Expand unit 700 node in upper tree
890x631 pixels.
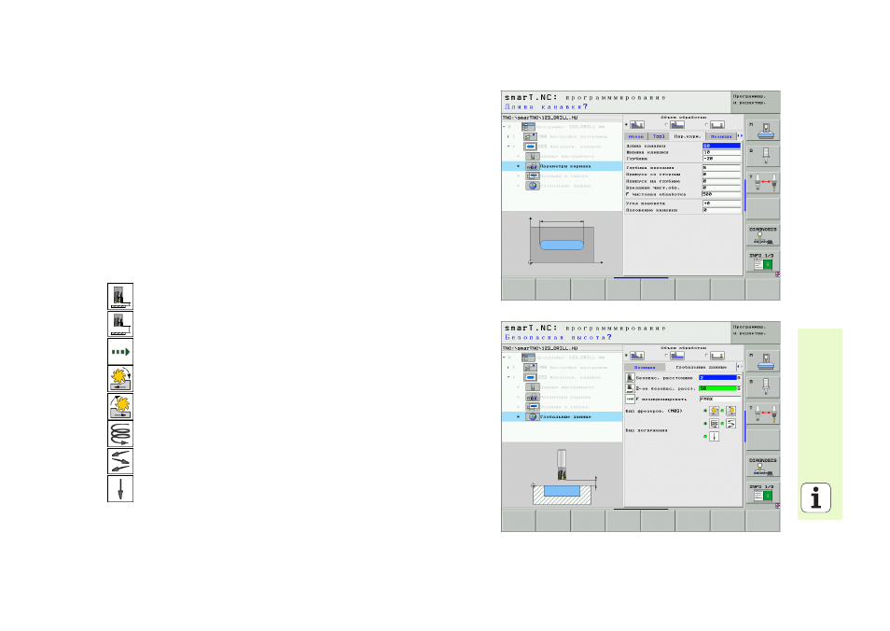[x=508, y=136]
